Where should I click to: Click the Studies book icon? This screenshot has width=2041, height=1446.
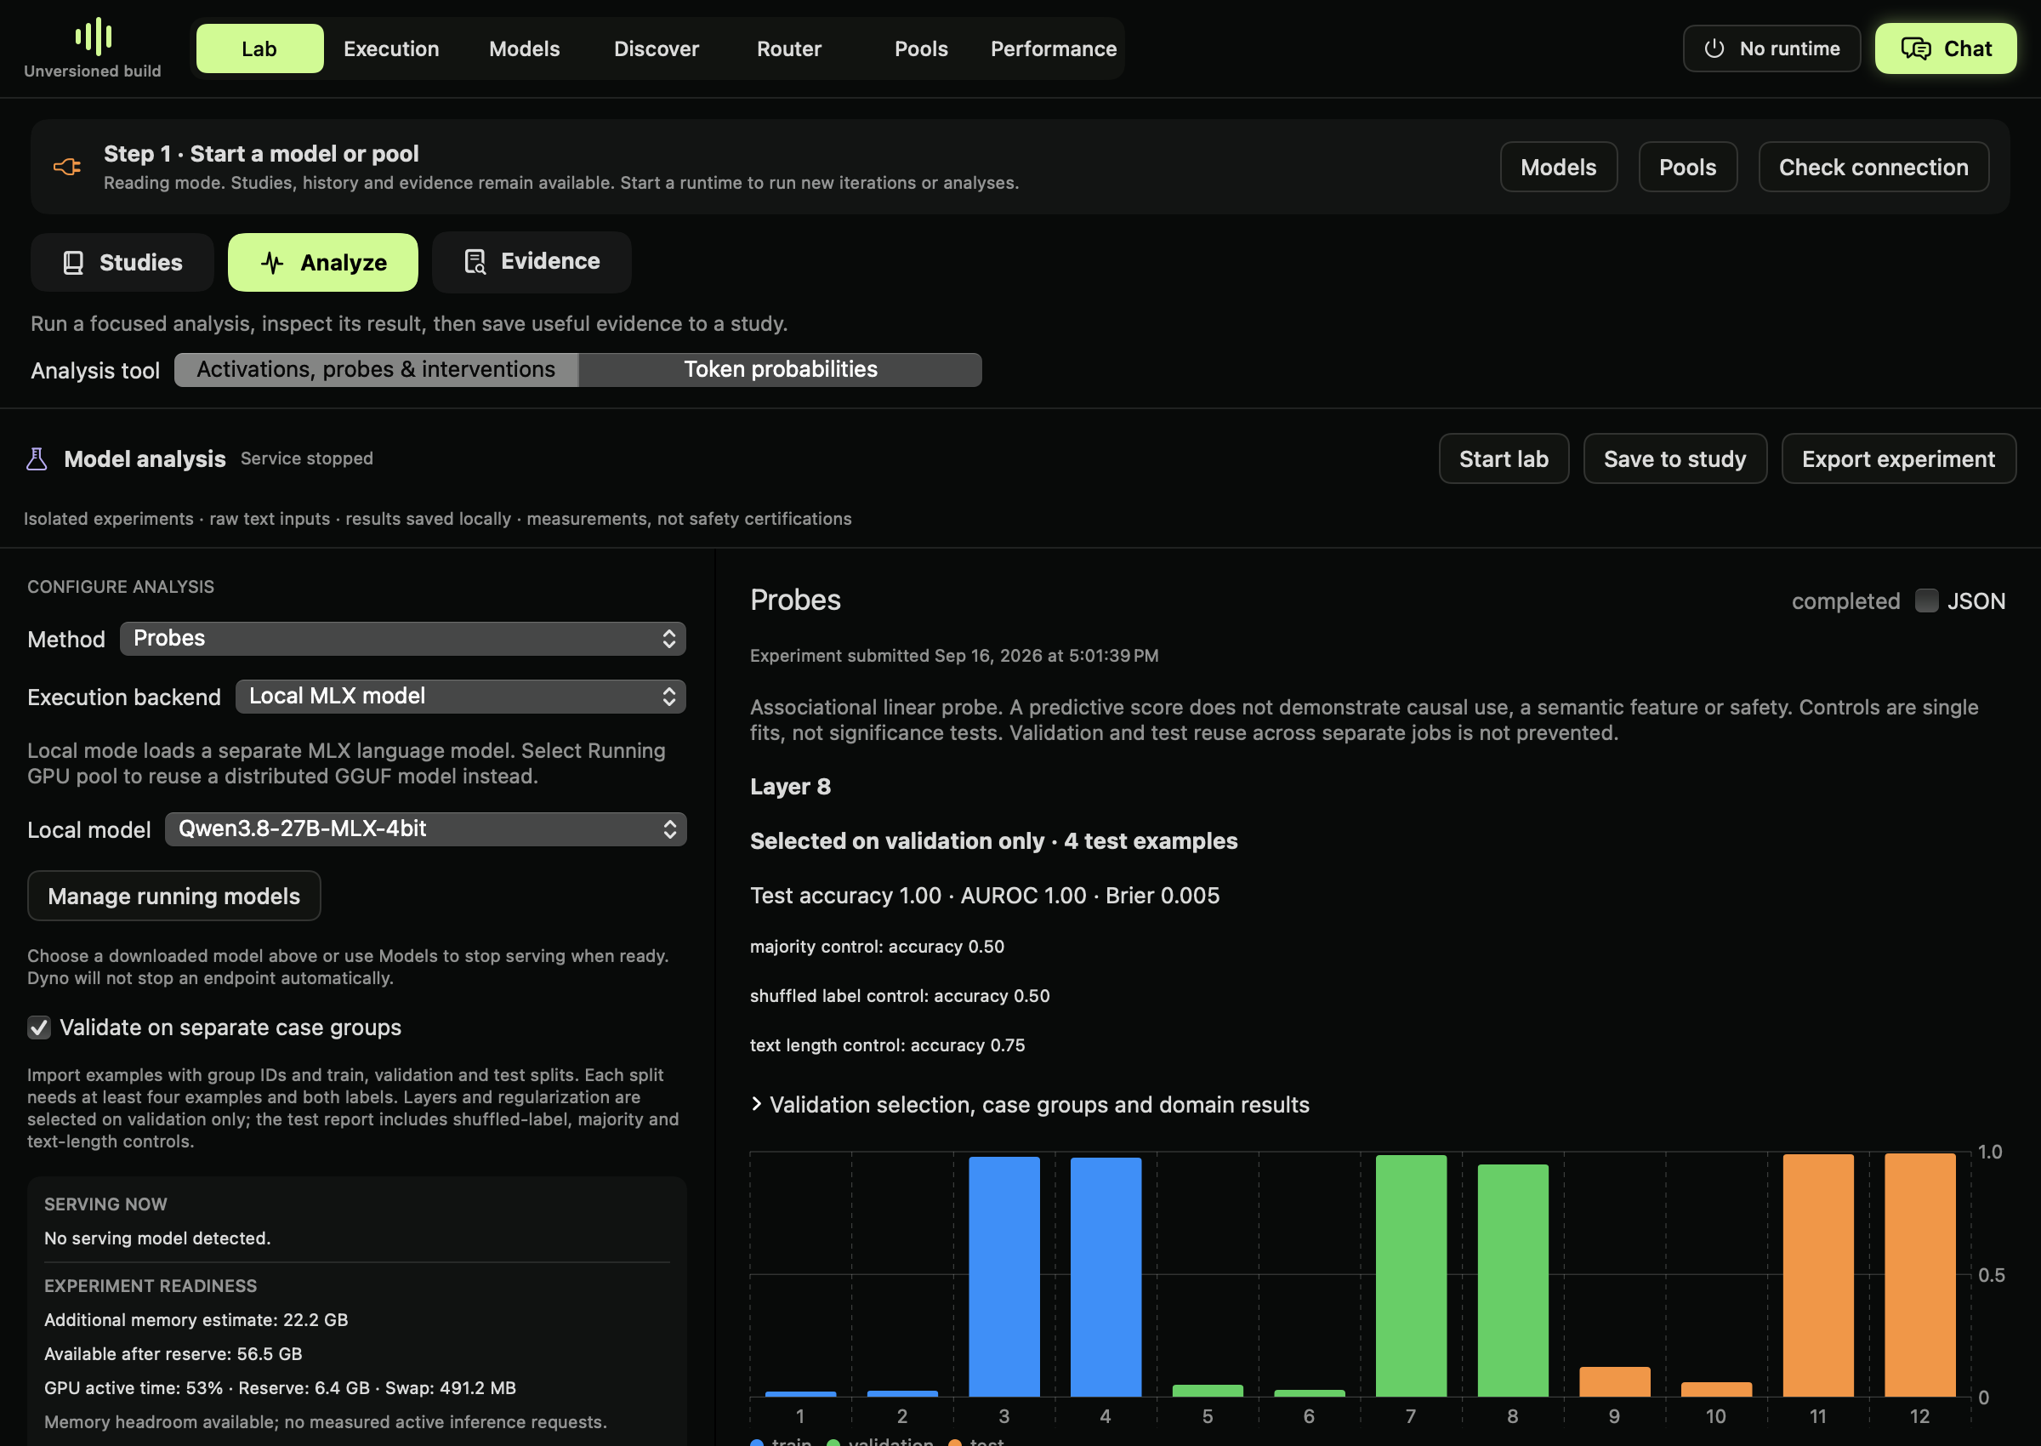pos(74,263)
